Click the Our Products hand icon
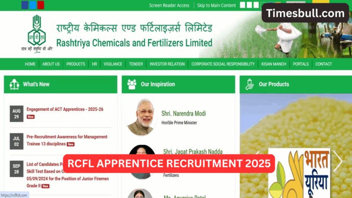The image size is (352, 198). click(249, 84)
